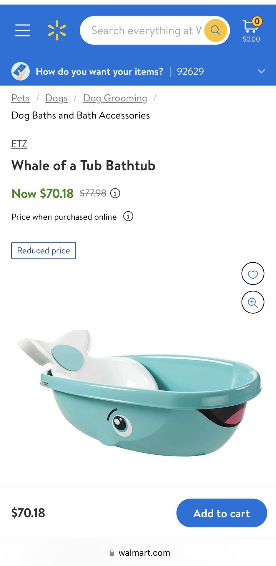
Task: Click info icon beside strikethrough price $77.98
Action: 115,193
